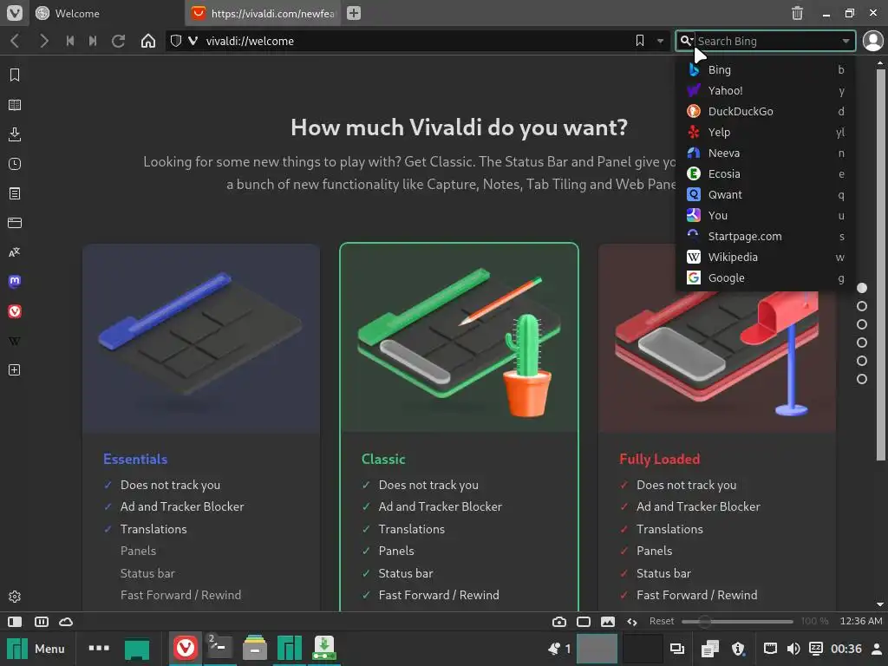Reset the page zoom level
The width and height of the screenshot is (888, 666).
tap(662, 621)
